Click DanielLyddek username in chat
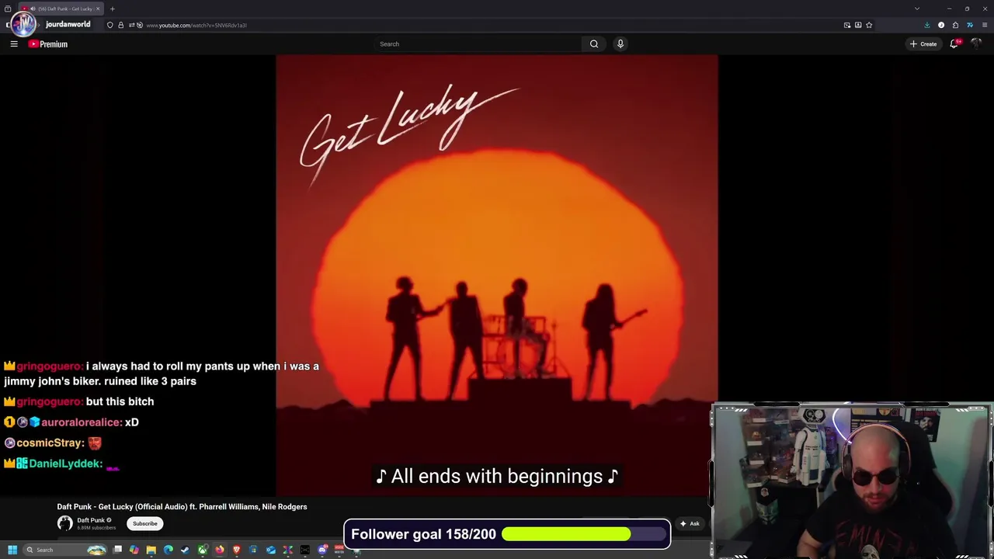Screen dimensions: 994x559 (x=65, y=464)
